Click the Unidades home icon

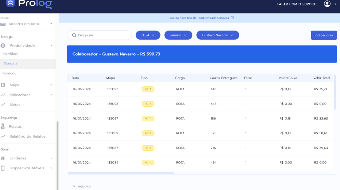coord(3,158)
